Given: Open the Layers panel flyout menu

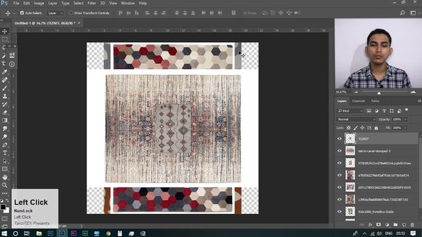Looking at the screenshot, I should pyautogui.click(x=419, y=101).
